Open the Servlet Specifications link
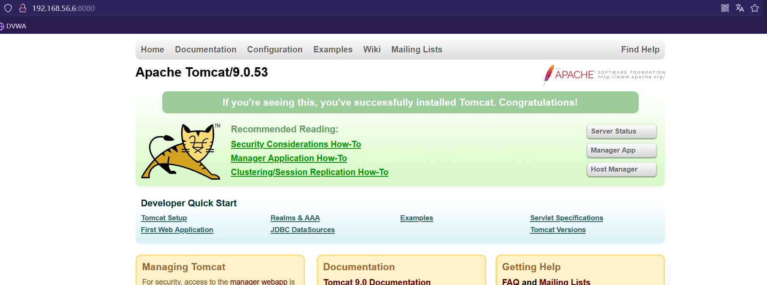The width and height of the screenshot is (767, 285). pos(566,218)
